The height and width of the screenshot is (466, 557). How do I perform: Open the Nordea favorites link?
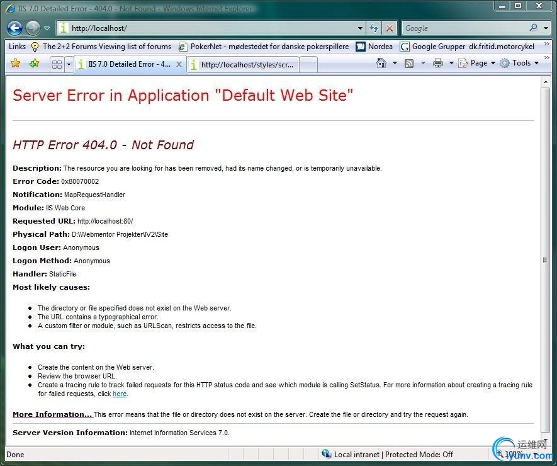point(374,47)
